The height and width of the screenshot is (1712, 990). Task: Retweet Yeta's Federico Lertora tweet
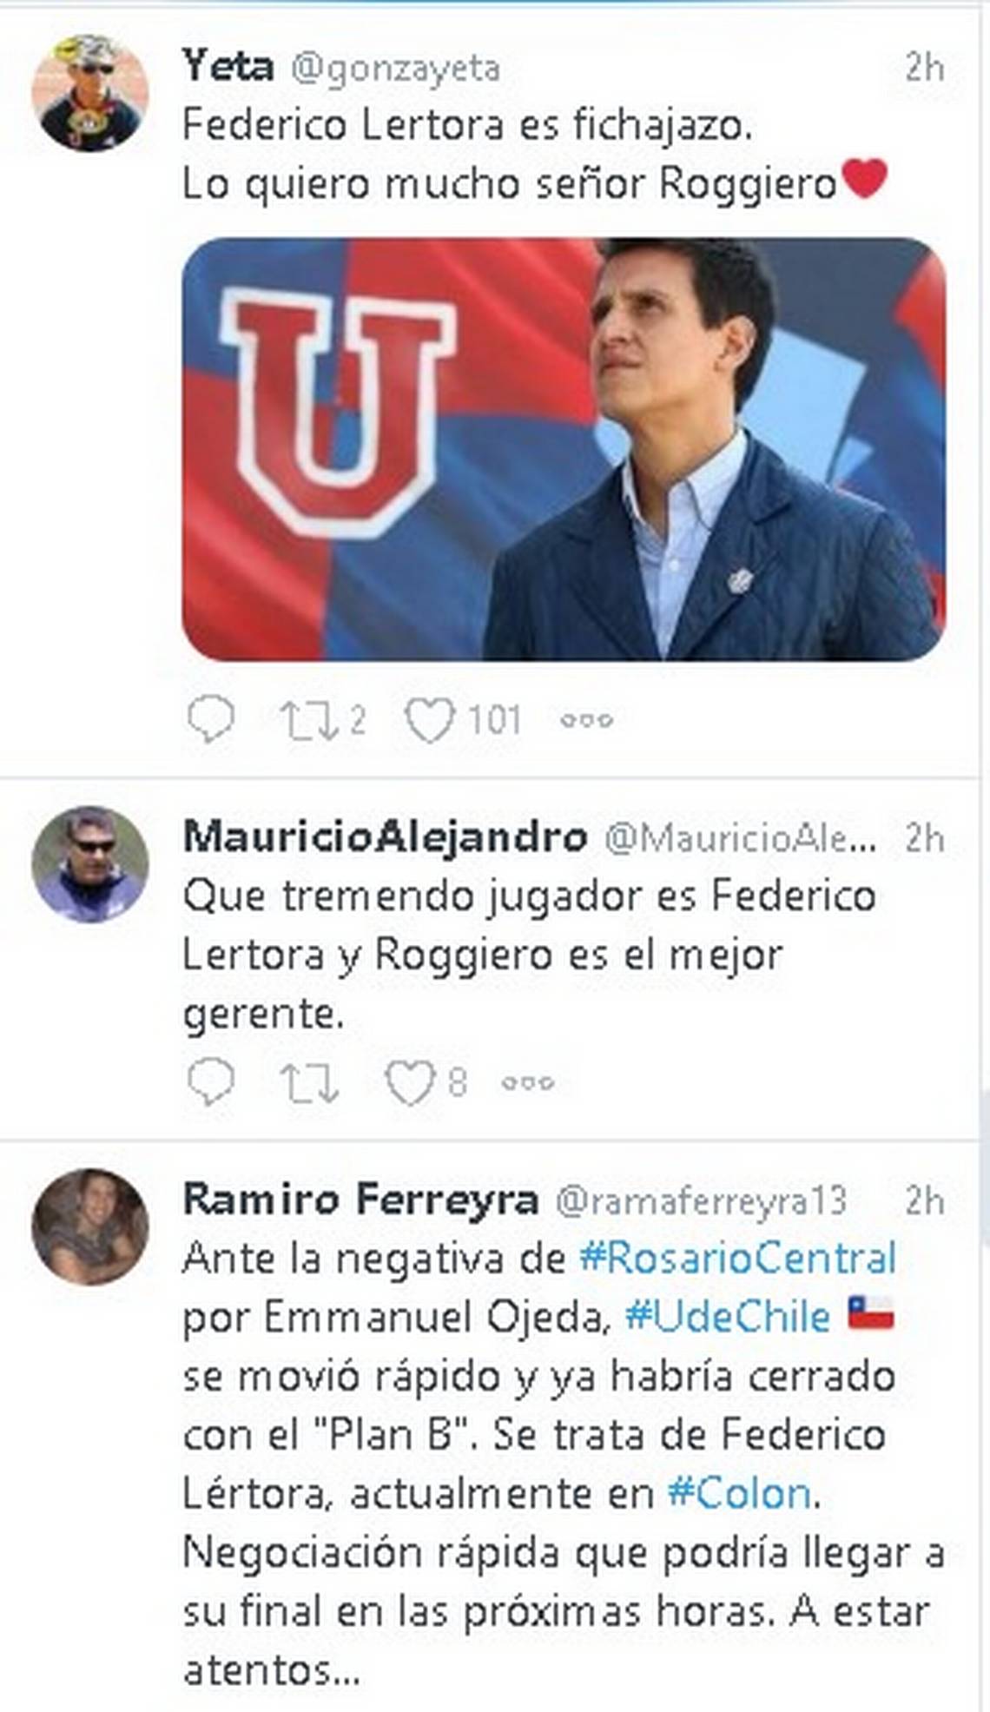[308, 720]
